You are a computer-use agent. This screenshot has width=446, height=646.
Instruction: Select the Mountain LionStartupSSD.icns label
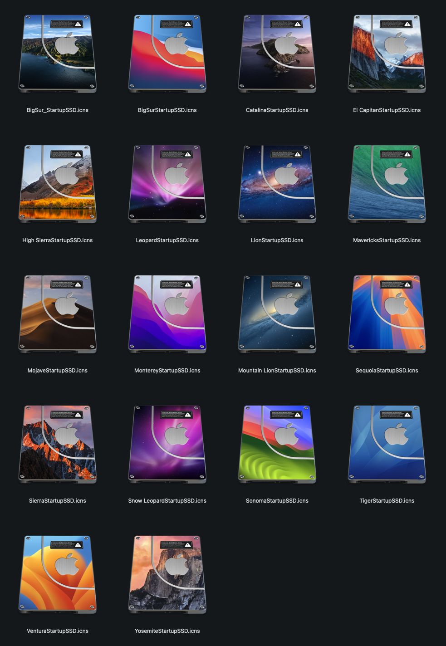coord(277,371)
